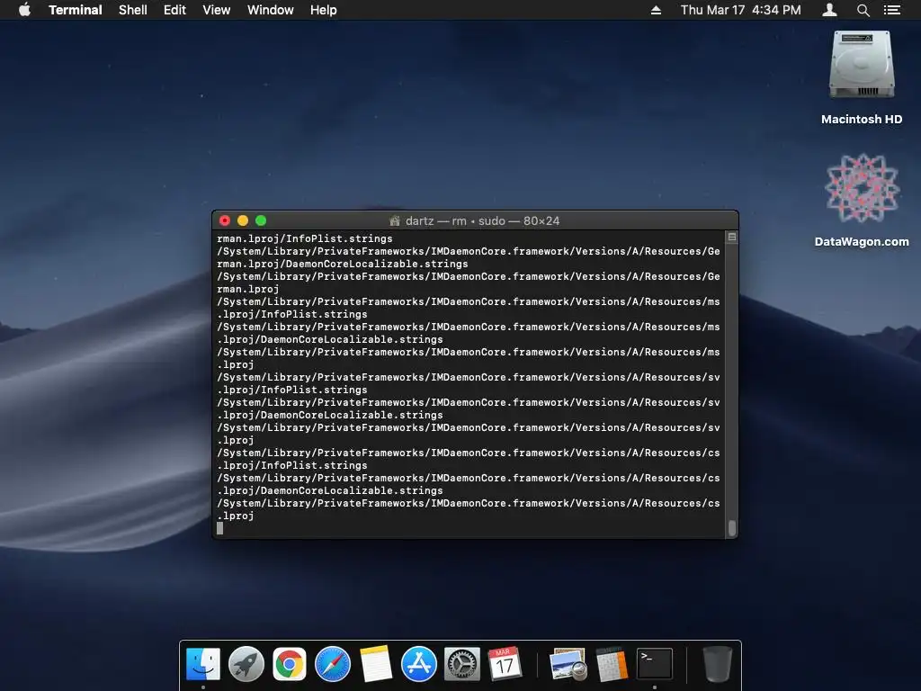Open Notes from the Dock
921x691 pixels.
375,664
